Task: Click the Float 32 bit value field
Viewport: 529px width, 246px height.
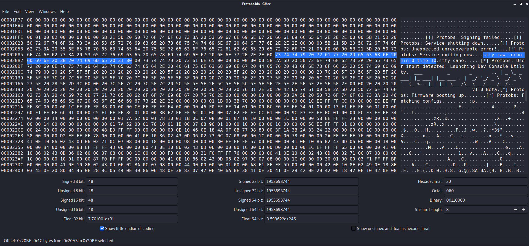Action: 132,219
